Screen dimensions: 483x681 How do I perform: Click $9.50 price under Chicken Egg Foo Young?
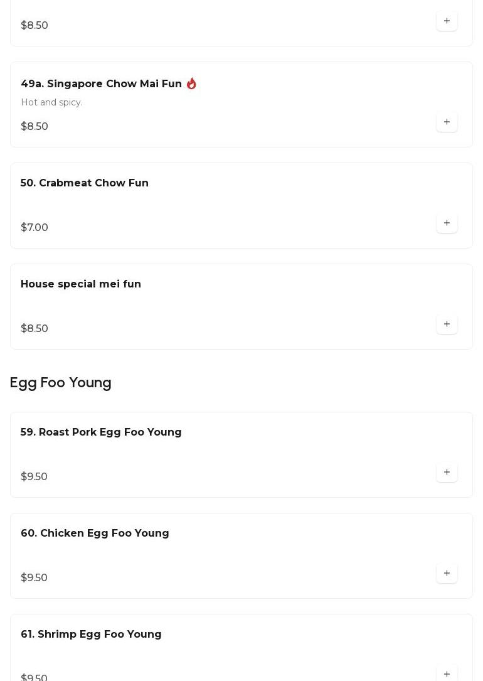pyautogui.click(x=34, y=578)
